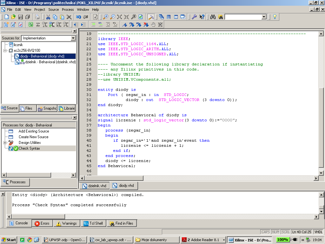Click the Save All toolbar icon
The height and width of the screenshot is (244, 325).
pyautogui.click(x=27, y=17)
